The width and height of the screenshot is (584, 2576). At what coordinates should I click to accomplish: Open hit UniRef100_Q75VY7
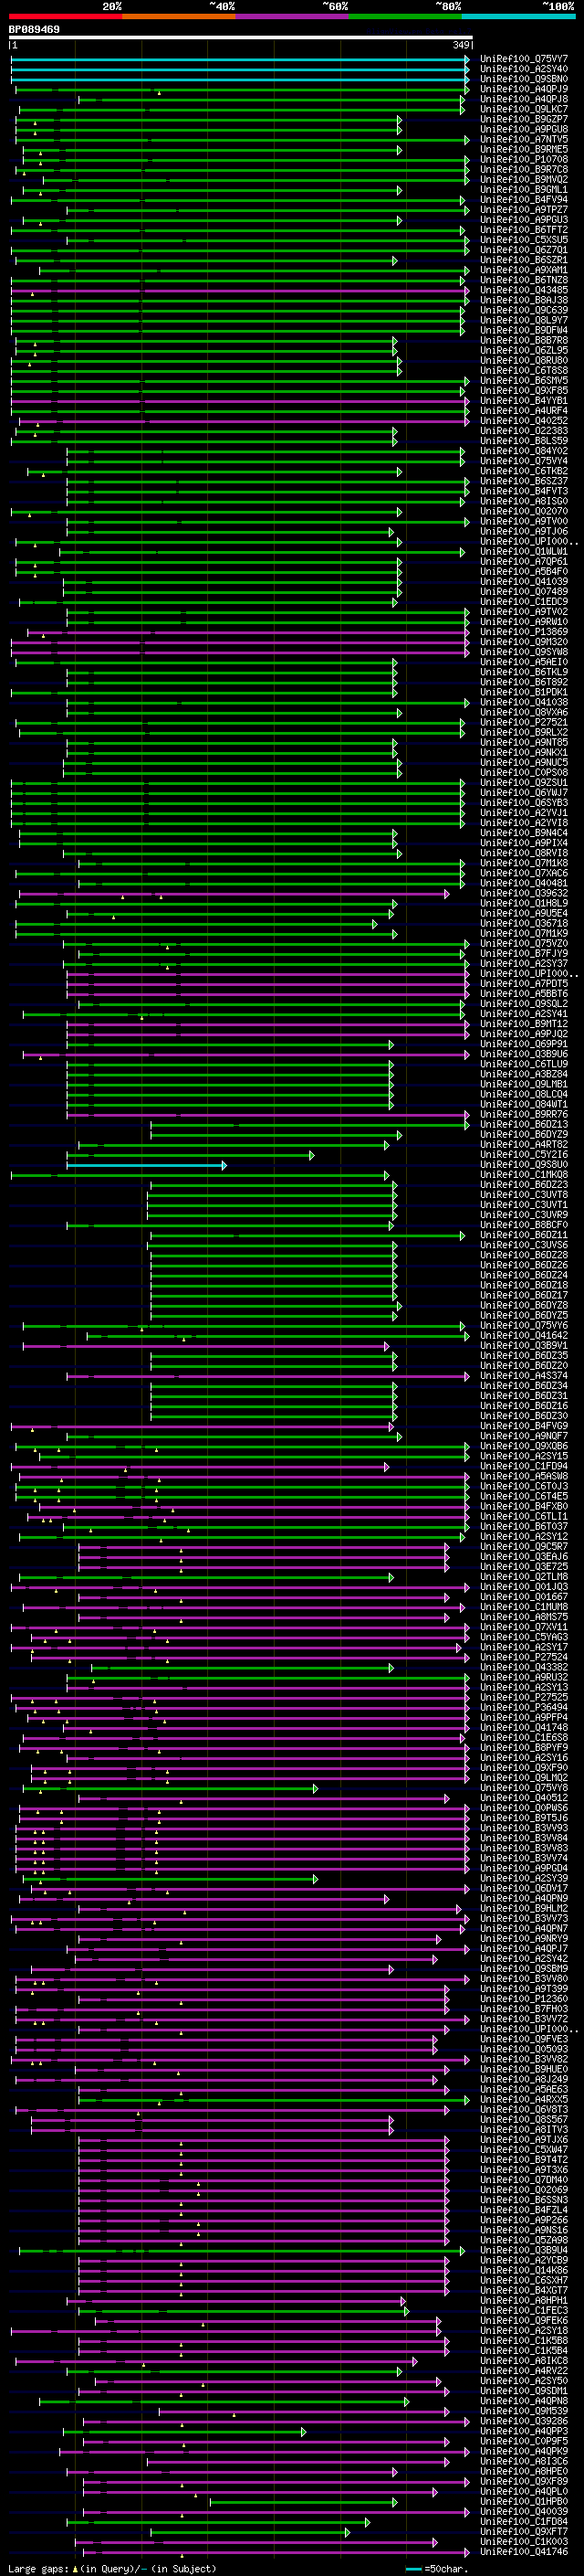click(x=524, y=59)
